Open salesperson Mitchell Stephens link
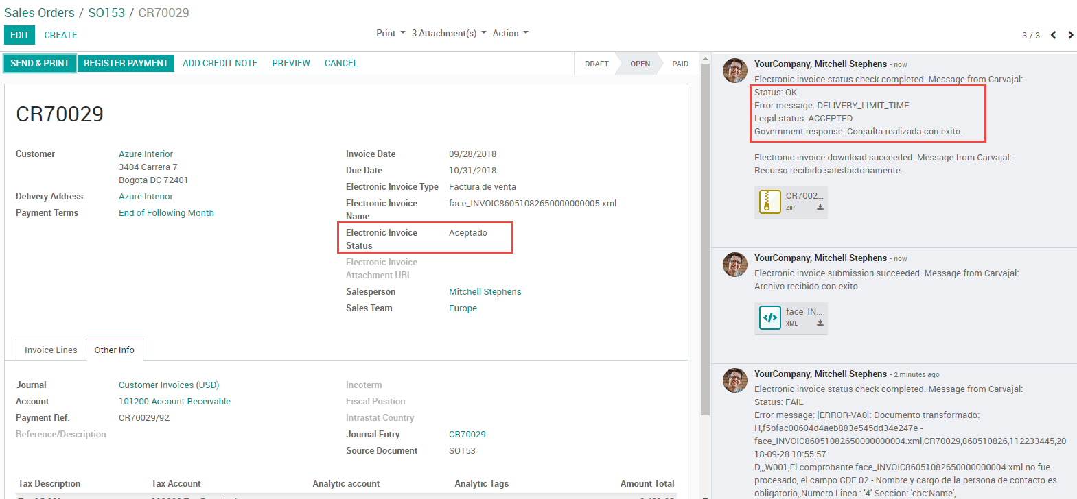Image resolution: width=1077 pixels, height=499 pixels. coord(485,292)
